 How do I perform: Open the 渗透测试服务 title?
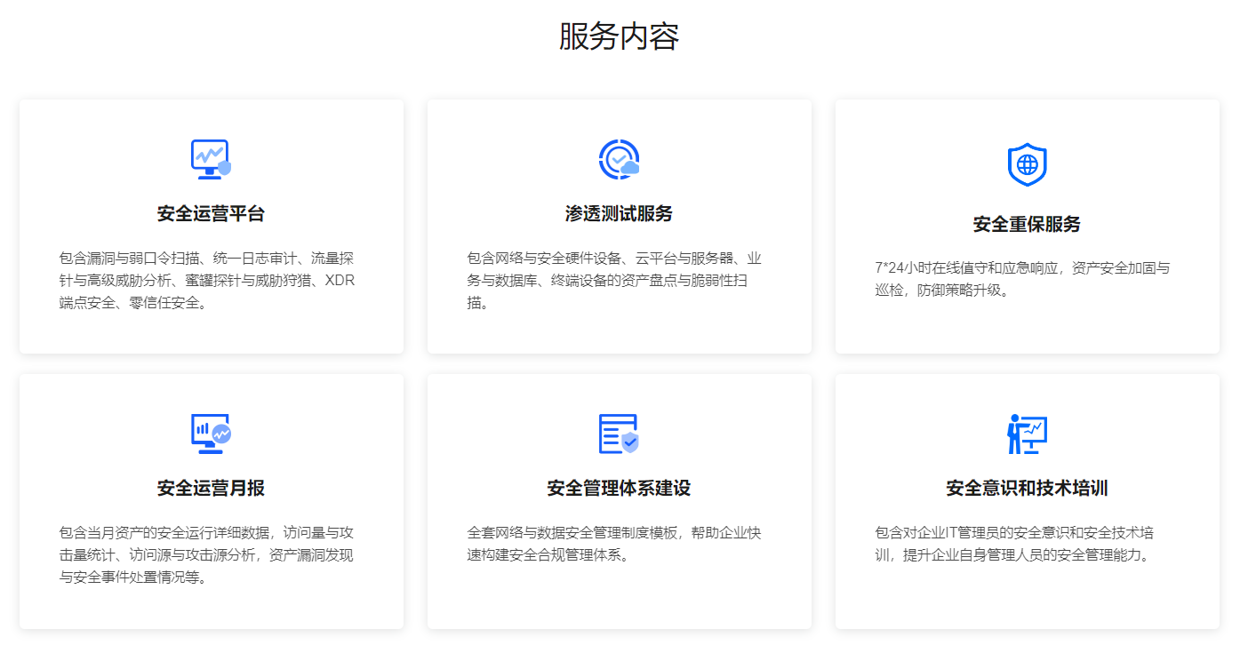619,214
